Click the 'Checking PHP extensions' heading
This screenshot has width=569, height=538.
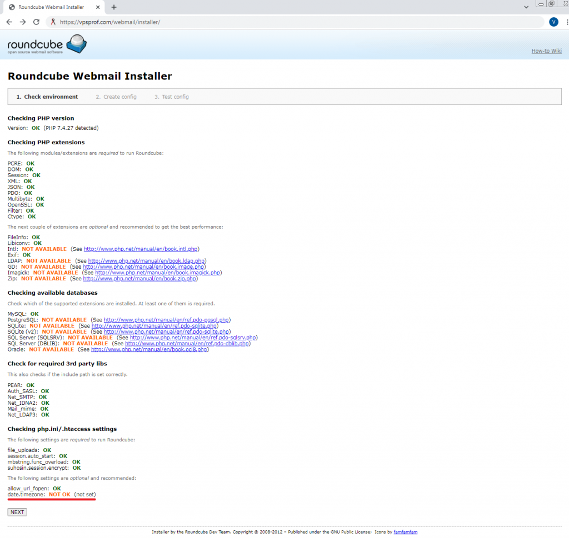pyautogui.click(x=46, y=143)
